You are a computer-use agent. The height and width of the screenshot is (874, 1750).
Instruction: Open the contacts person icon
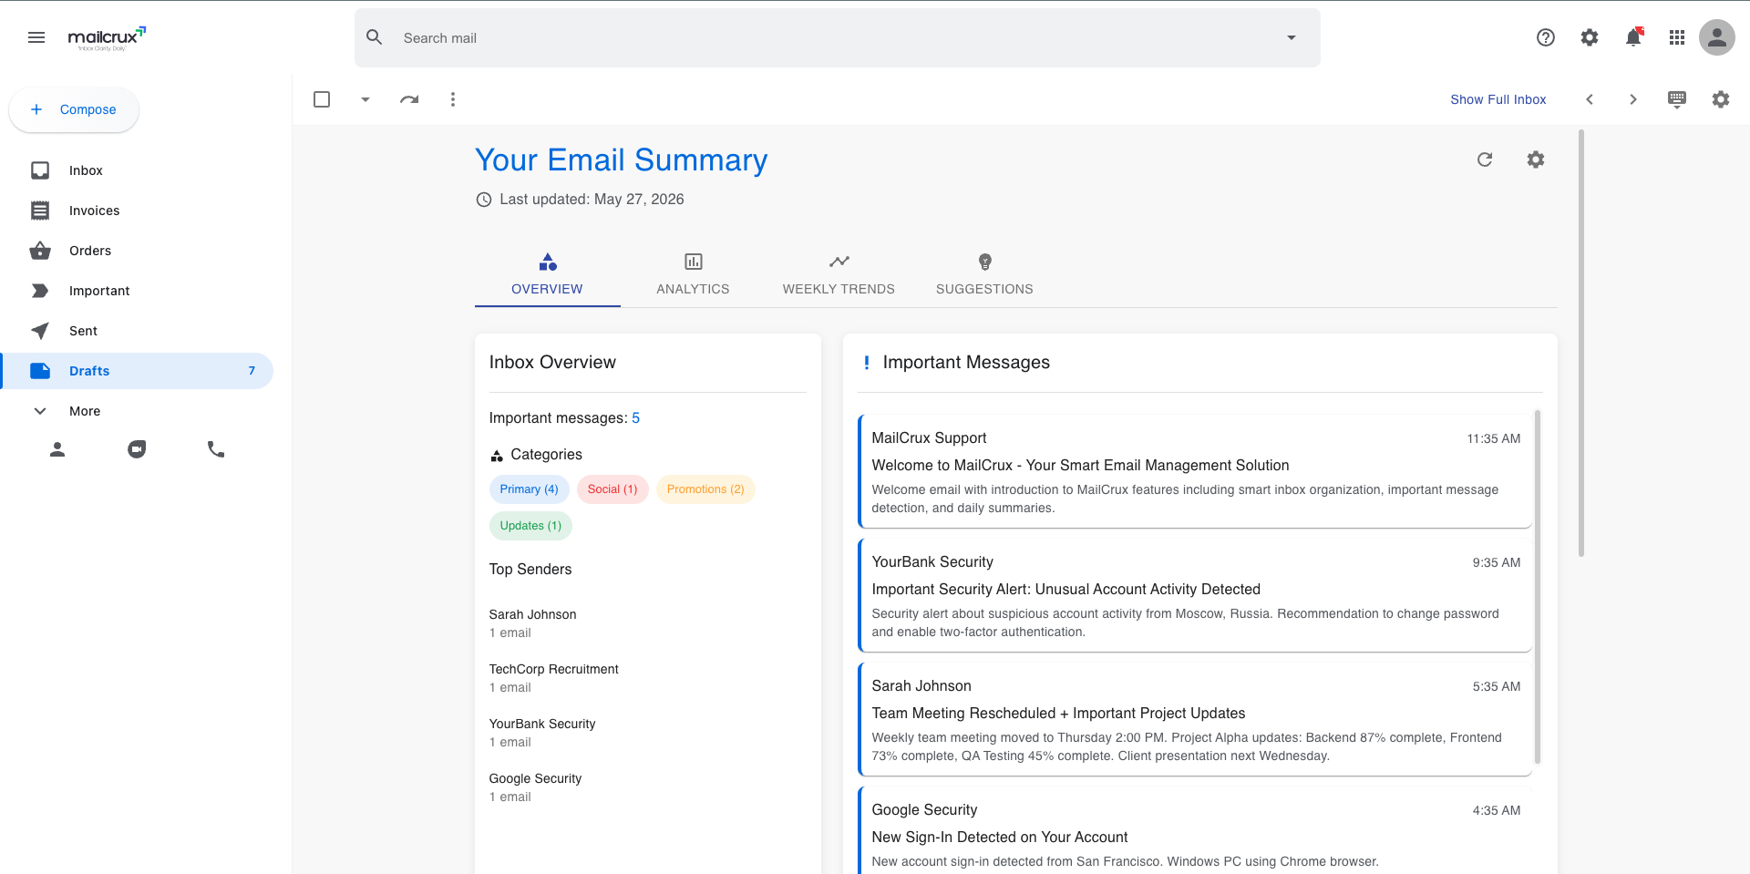coord(57,449)
